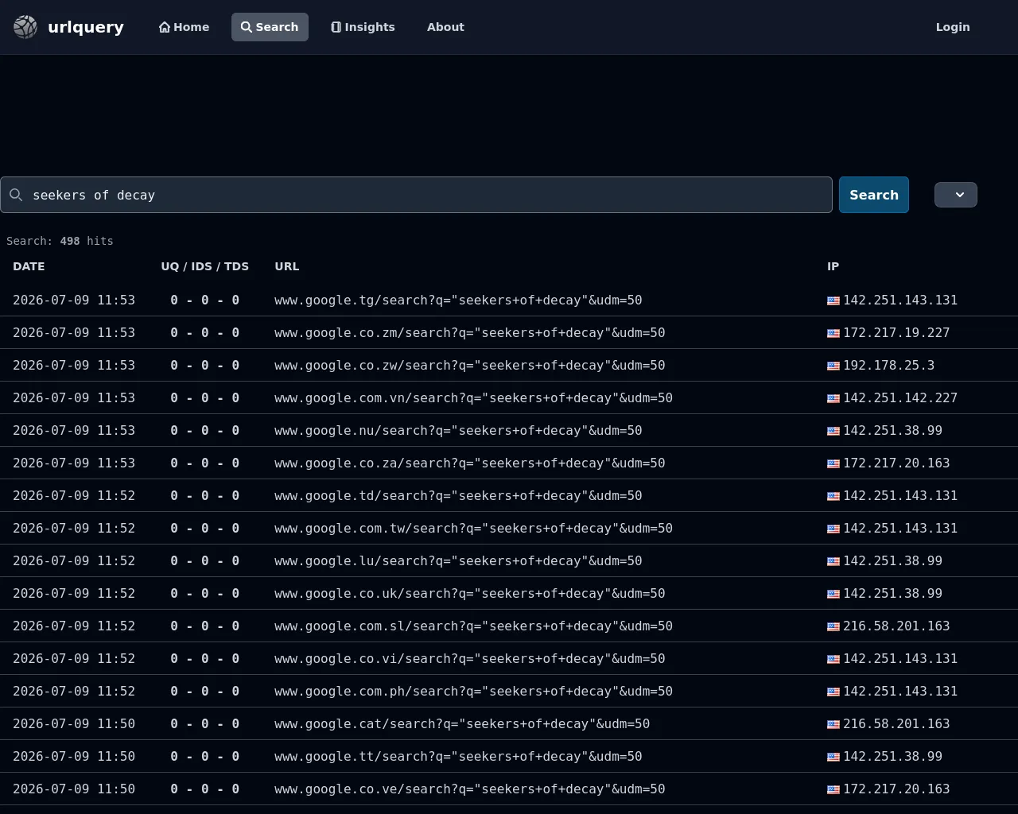Open the www.google.co.za result URL
Image resolution: width=1018 pixels, height=814 pixels.
tap(470, 463)
